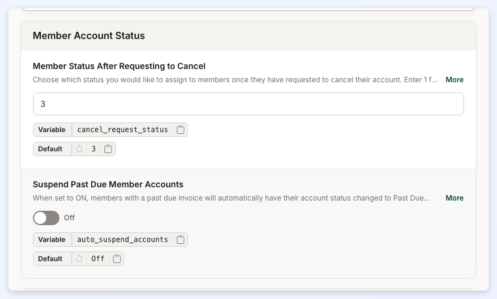Expand More for Member Status After Cancel description

[454, 80]
